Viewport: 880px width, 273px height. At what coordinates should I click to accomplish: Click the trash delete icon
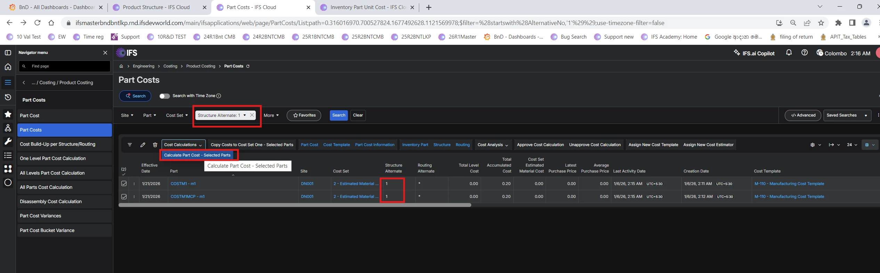[x=155, y=145]
